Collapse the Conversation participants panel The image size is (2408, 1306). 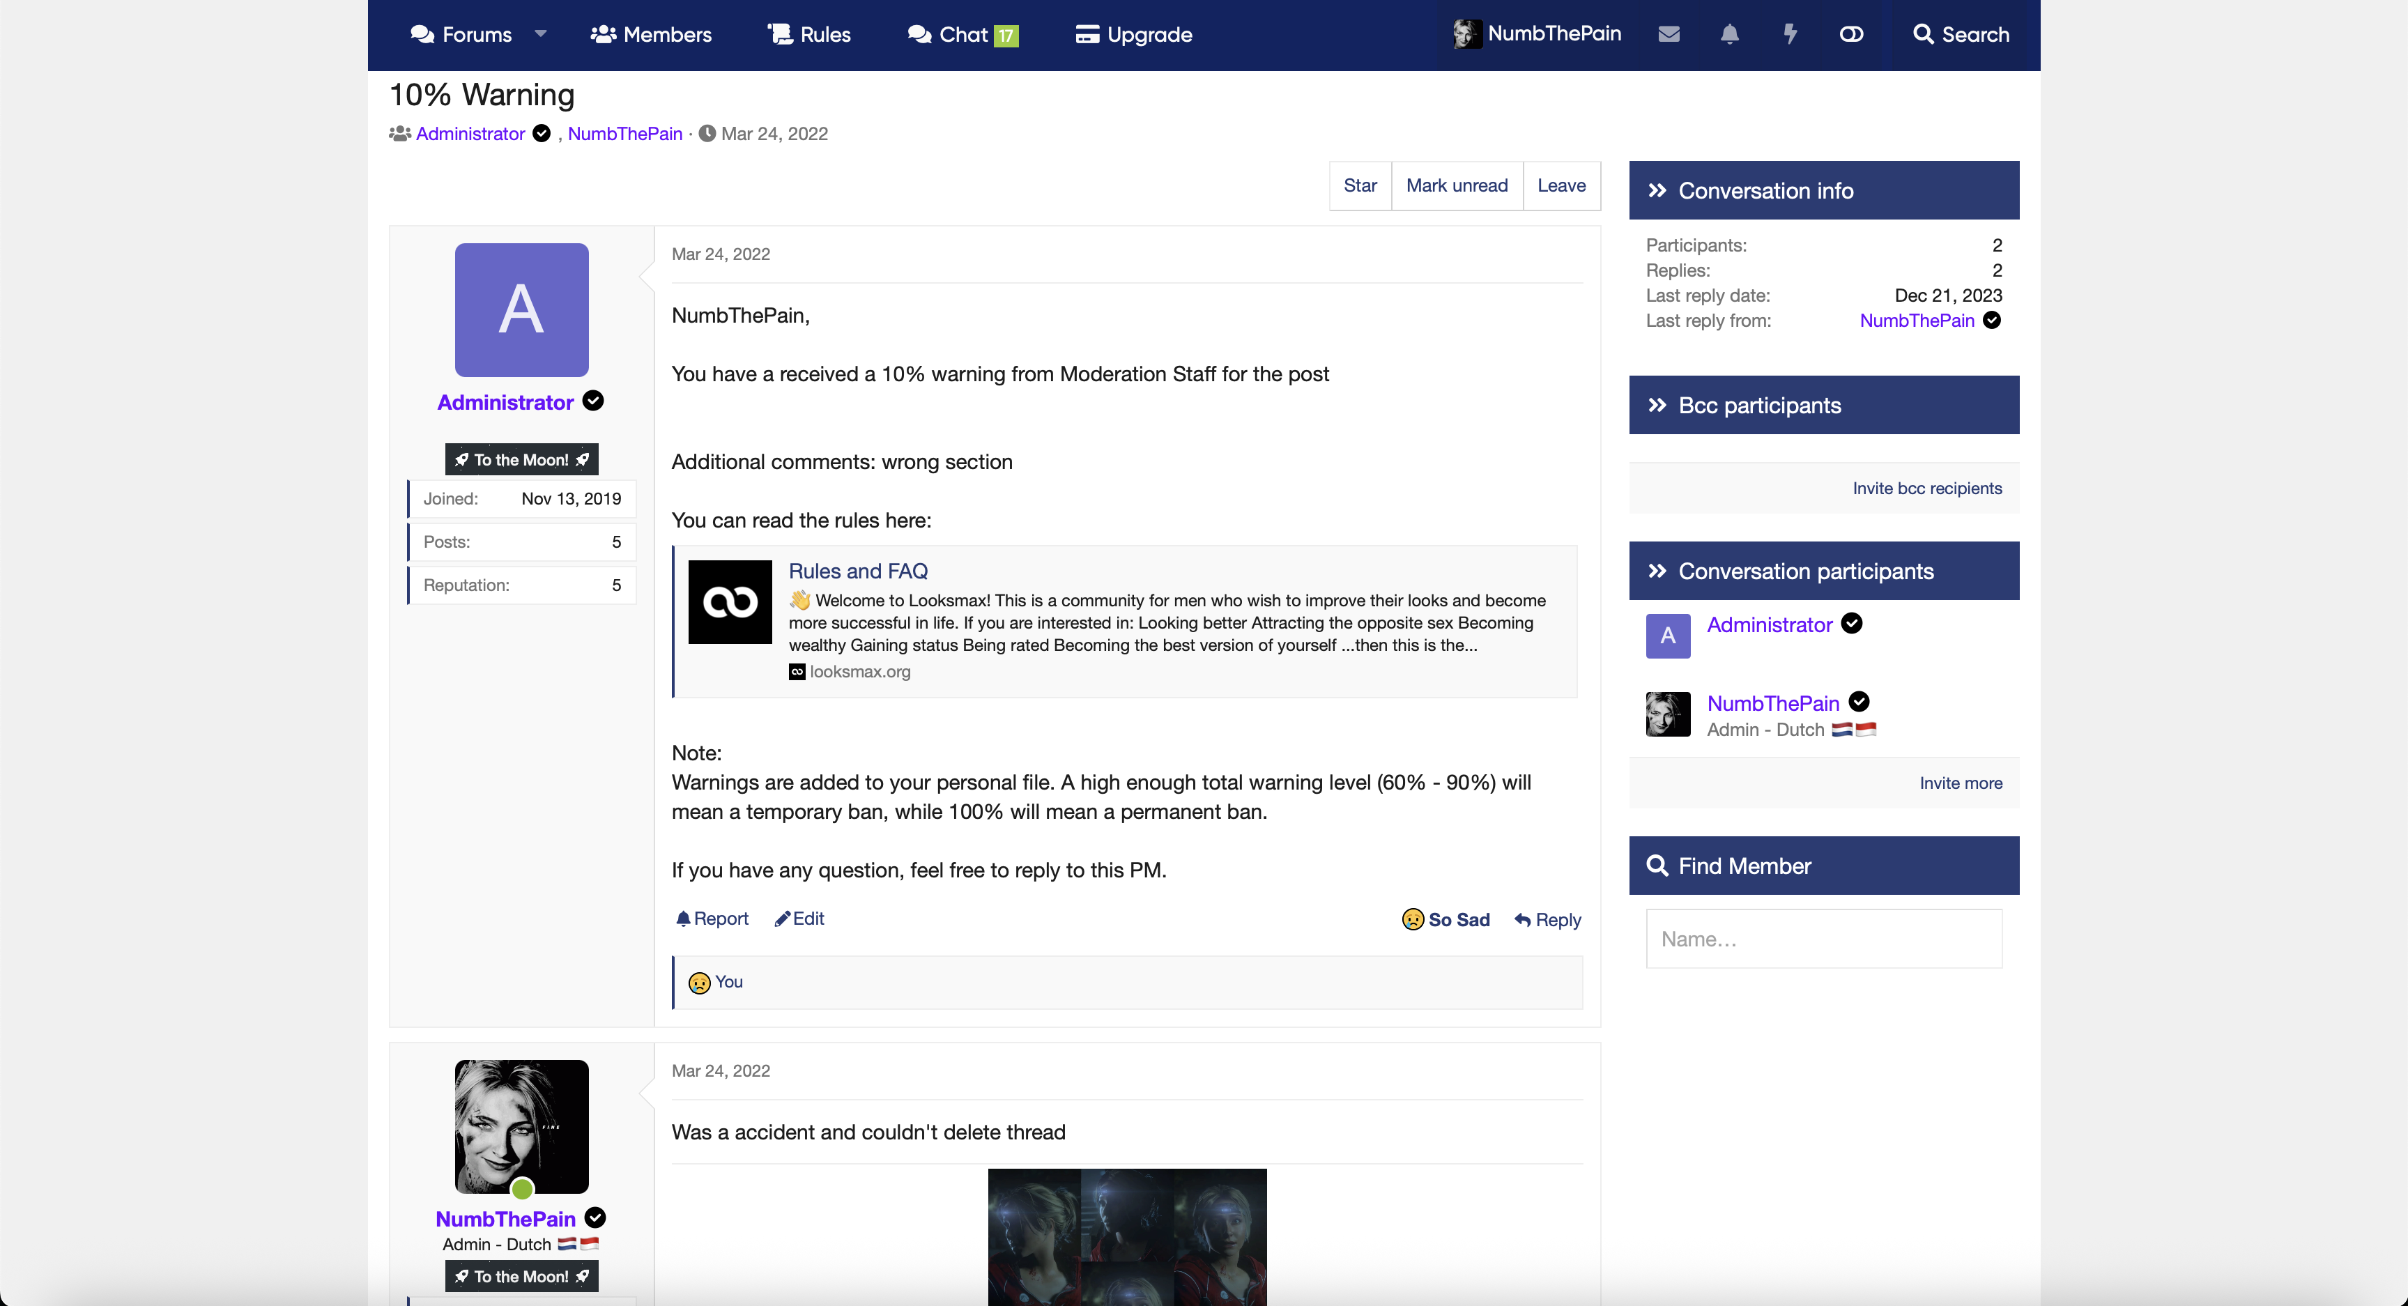pyautogui.click(x=1824, y=571)
